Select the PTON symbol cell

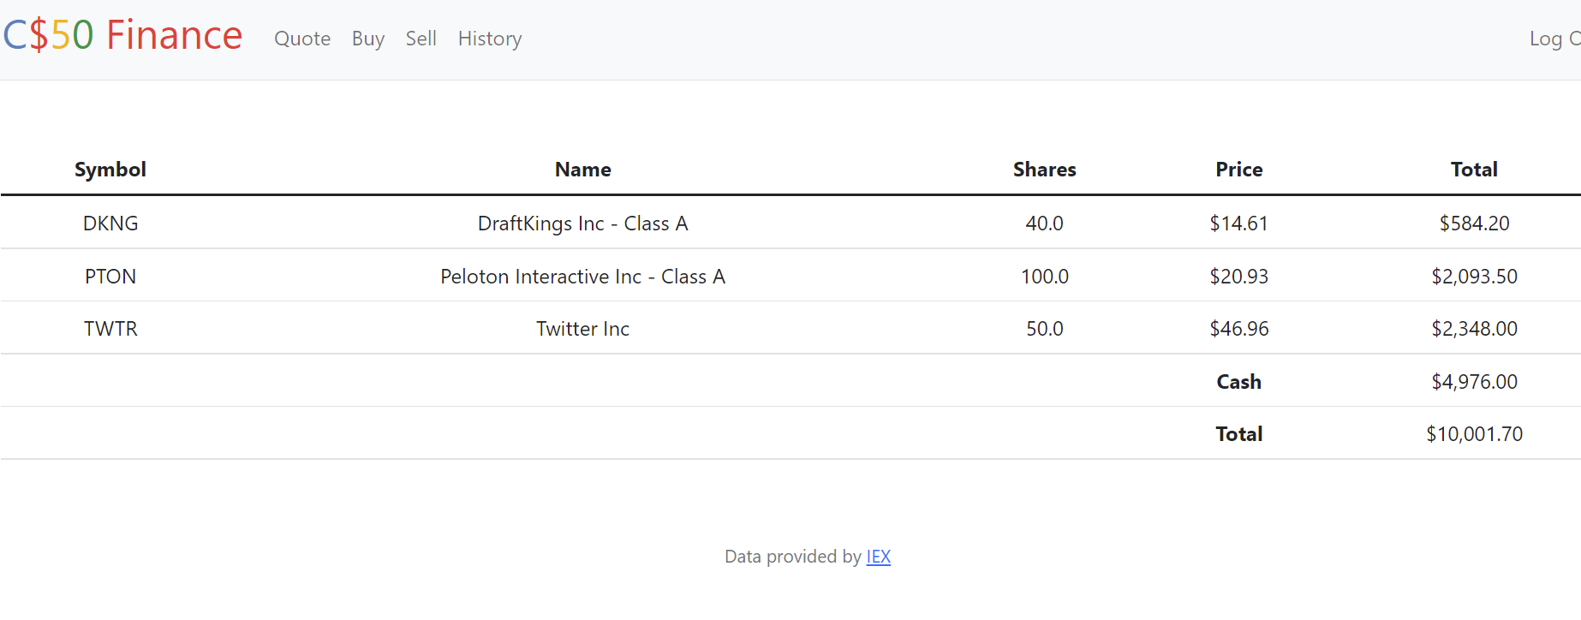coord(110,277)
